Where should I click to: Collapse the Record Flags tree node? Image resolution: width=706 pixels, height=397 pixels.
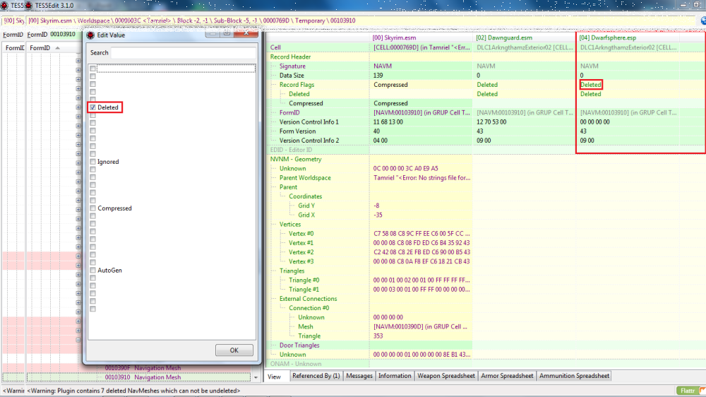[274, 85]
